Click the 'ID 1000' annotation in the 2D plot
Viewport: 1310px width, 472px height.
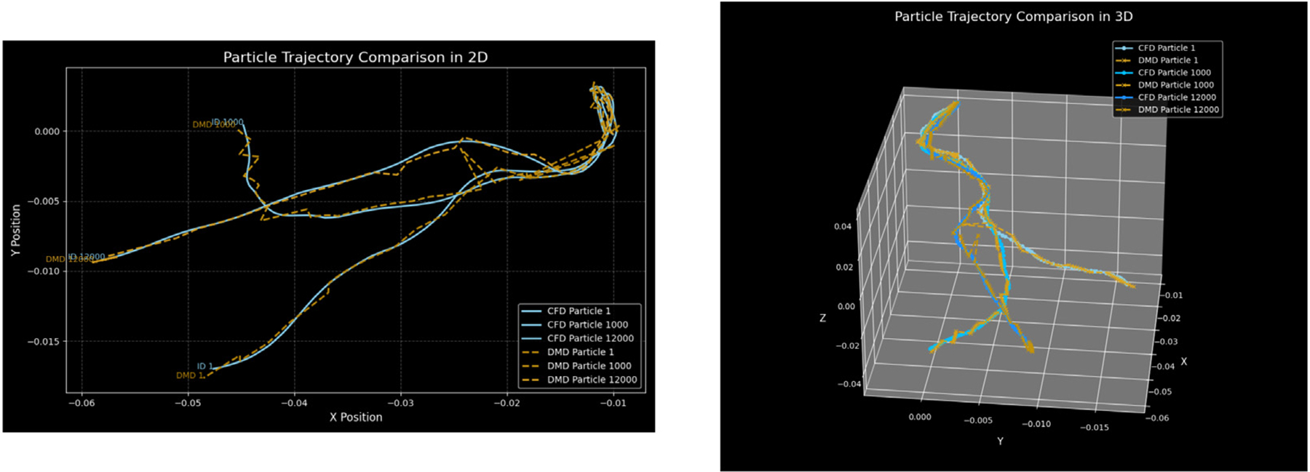click(227, 122)
